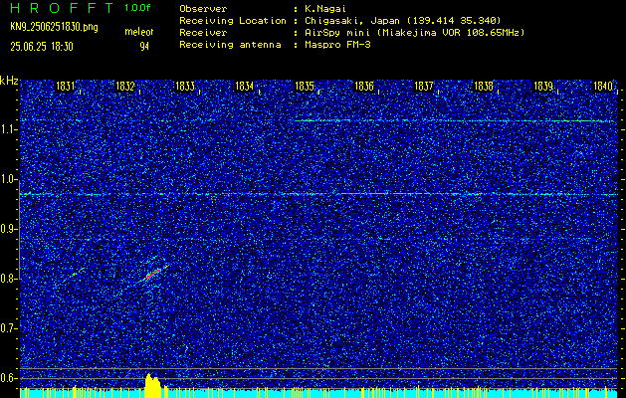Click the Receiving antenna label
626x398 pixels.
point(230,45)
